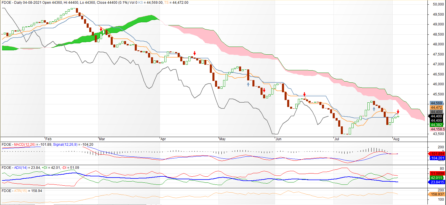Viewport: 446px width, 205px height.
Task: Select the 'Apr' date axis label
Action: point(163,139)
